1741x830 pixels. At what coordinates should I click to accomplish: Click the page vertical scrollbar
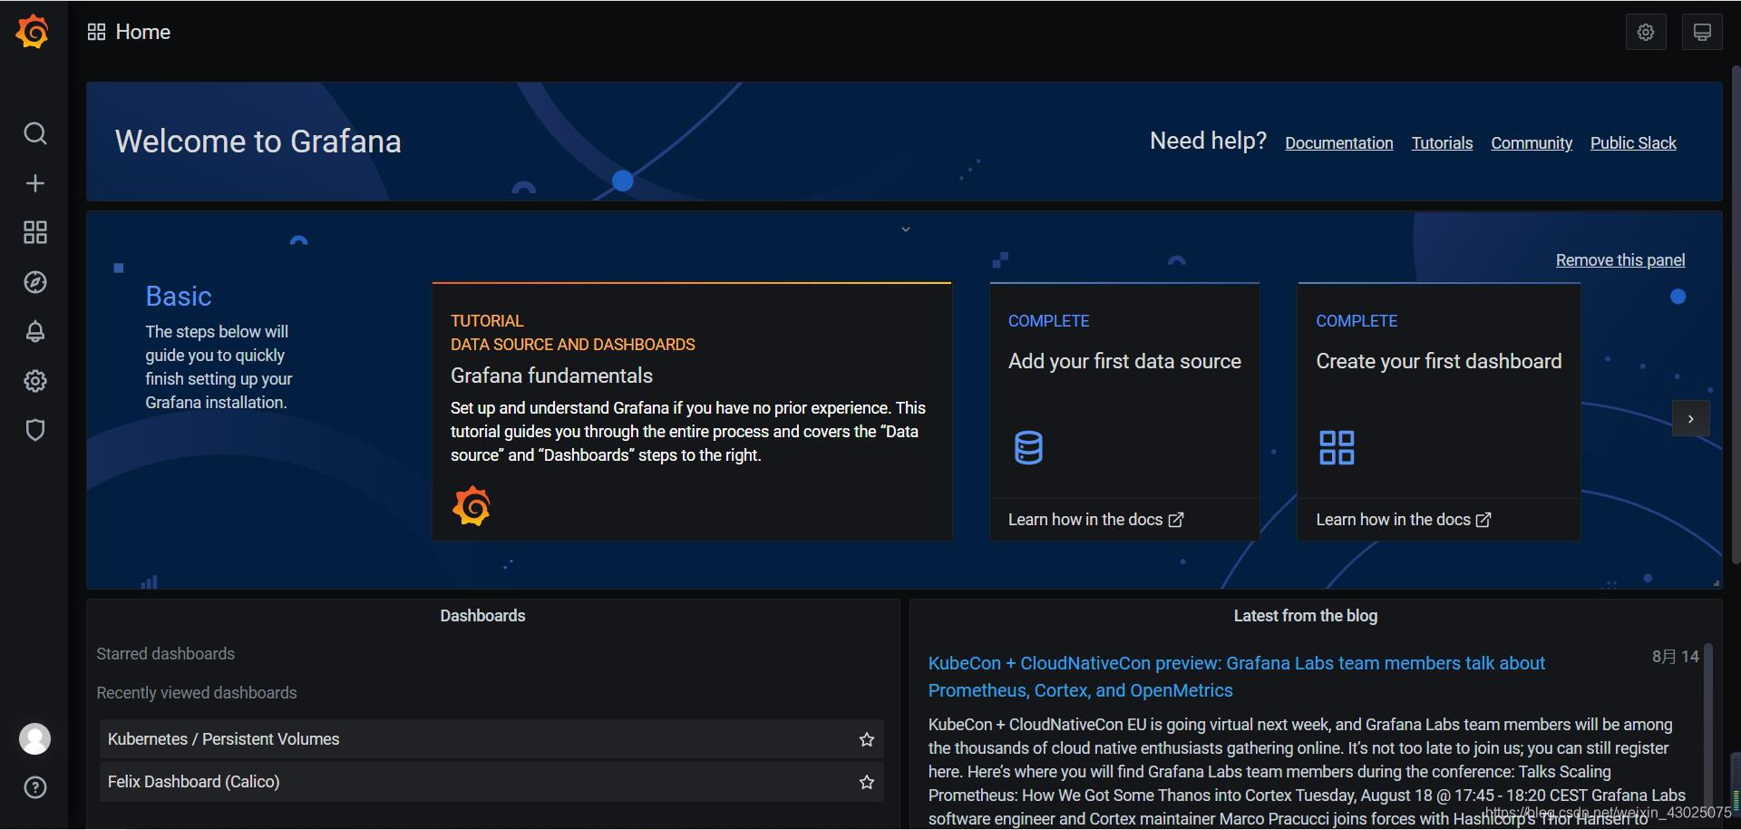coord(1736,315)
